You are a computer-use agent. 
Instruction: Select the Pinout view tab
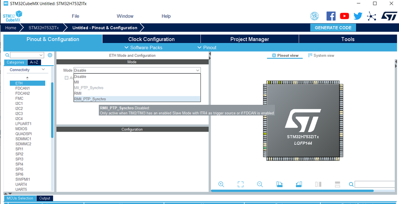point(285,56)
